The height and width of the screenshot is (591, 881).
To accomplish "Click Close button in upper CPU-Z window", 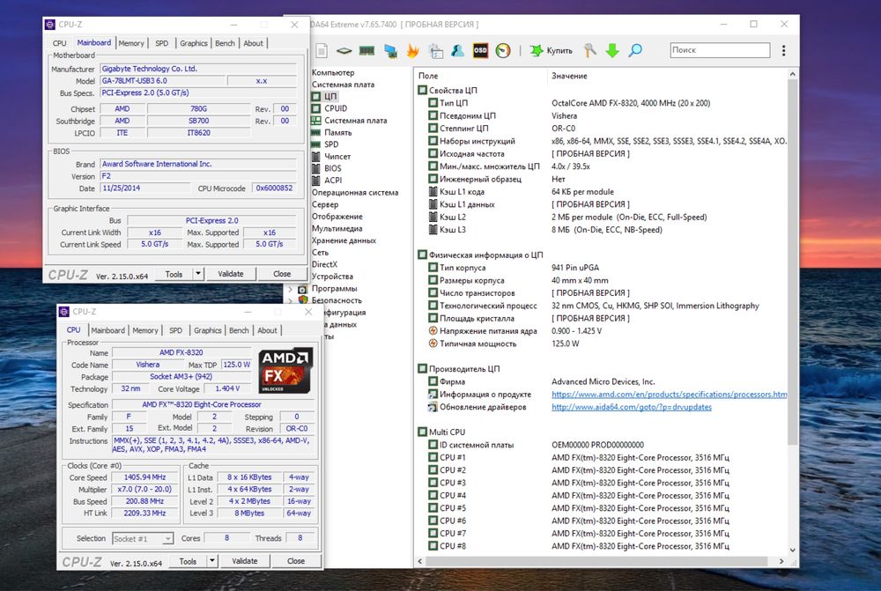I will point(282,274).
